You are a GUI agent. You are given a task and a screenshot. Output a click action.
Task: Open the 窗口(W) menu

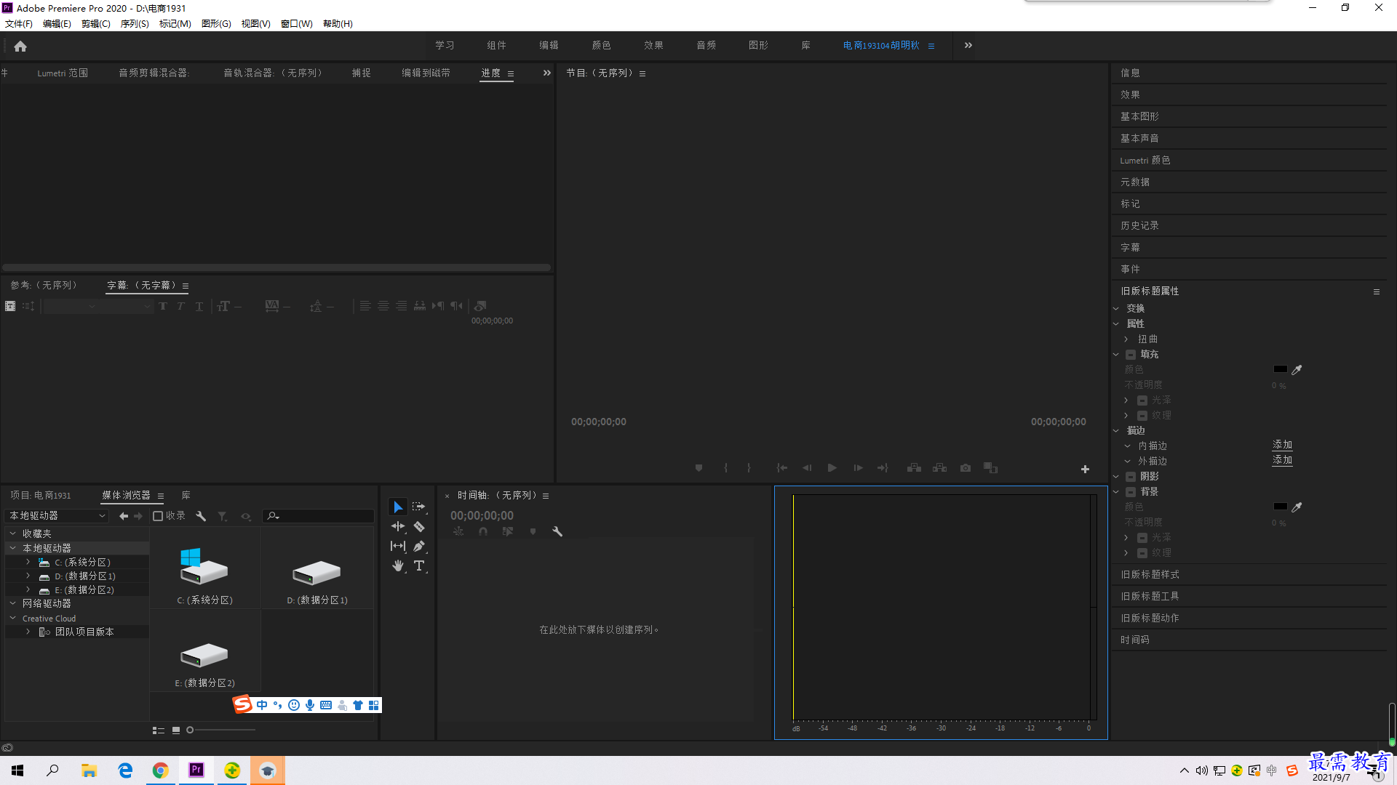click(x=297, y=24)
